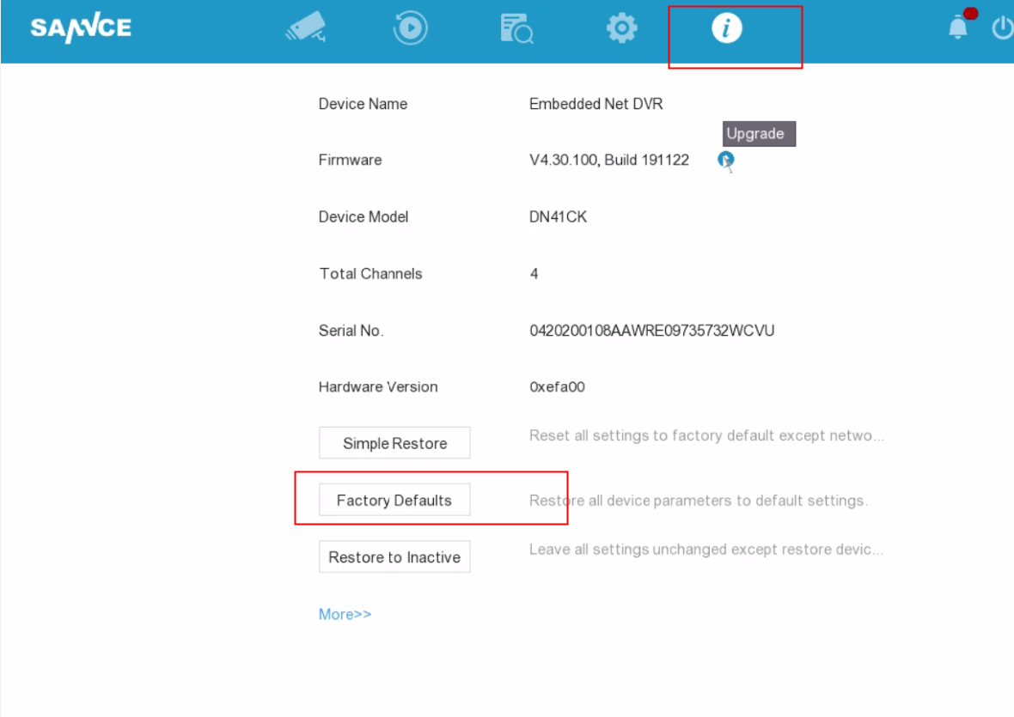Click the Factory Defaults button
The image size is (1014, 717).
(x=394, y=500)
